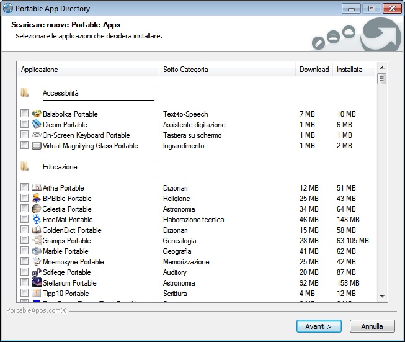
Task: Check the Tipp10 Portable checkbox
Action: point(25,292)
